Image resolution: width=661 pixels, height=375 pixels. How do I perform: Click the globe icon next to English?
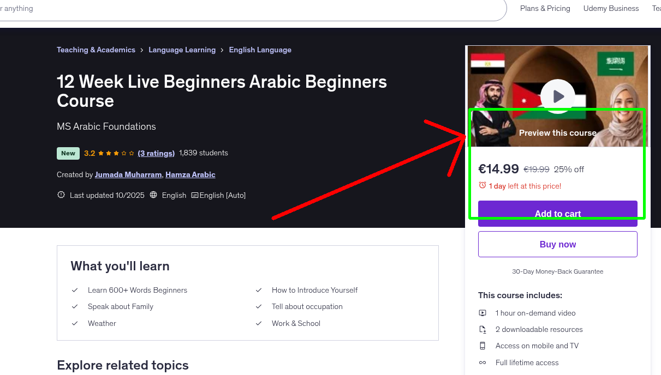click(154, 195)
